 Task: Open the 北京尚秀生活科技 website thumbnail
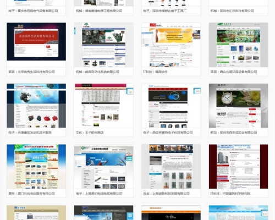pyautogui.click(x=36, y=42)
